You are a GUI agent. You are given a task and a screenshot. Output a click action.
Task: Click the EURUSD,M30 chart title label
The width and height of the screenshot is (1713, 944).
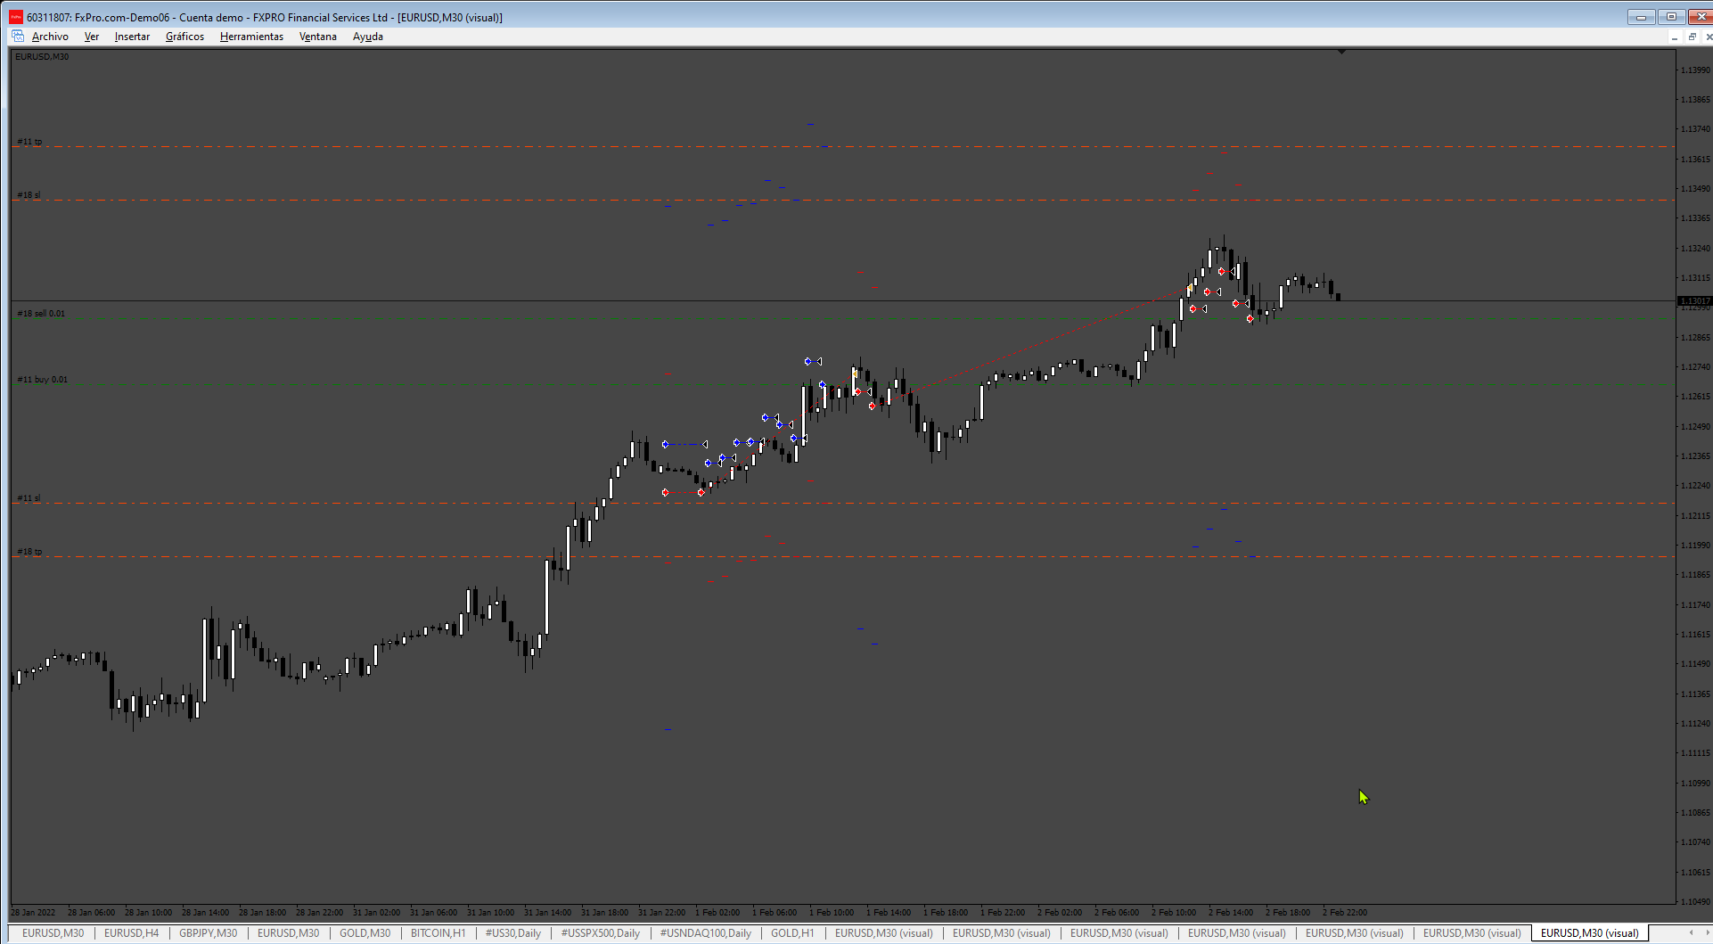tap(42, 57)
